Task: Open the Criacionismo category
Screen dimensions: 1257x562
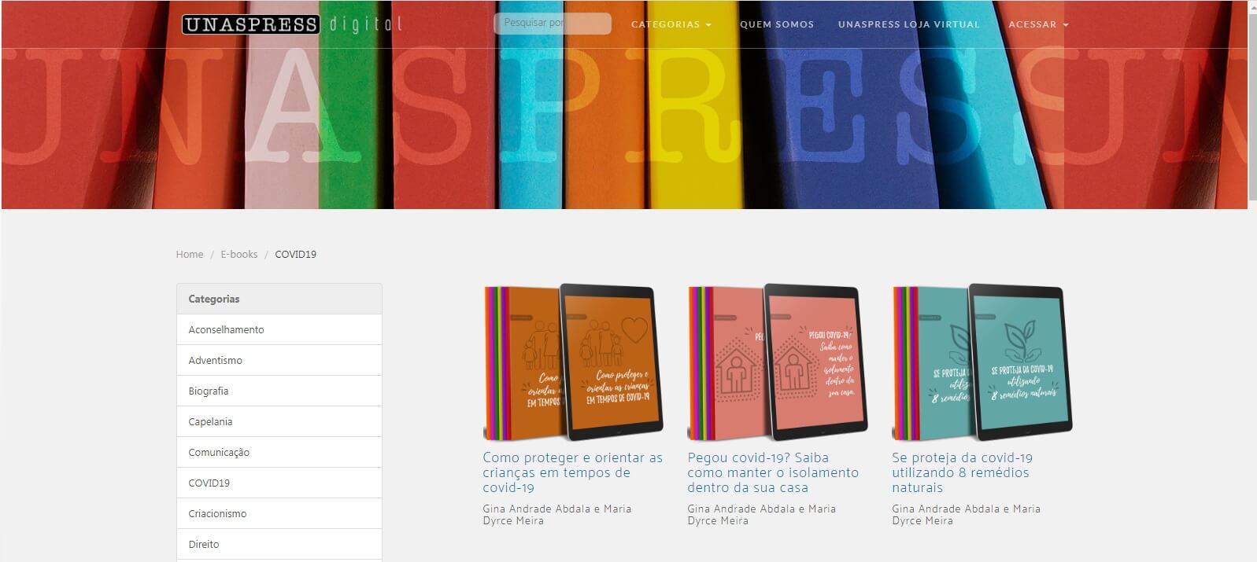Action: (x=279, y=513)
